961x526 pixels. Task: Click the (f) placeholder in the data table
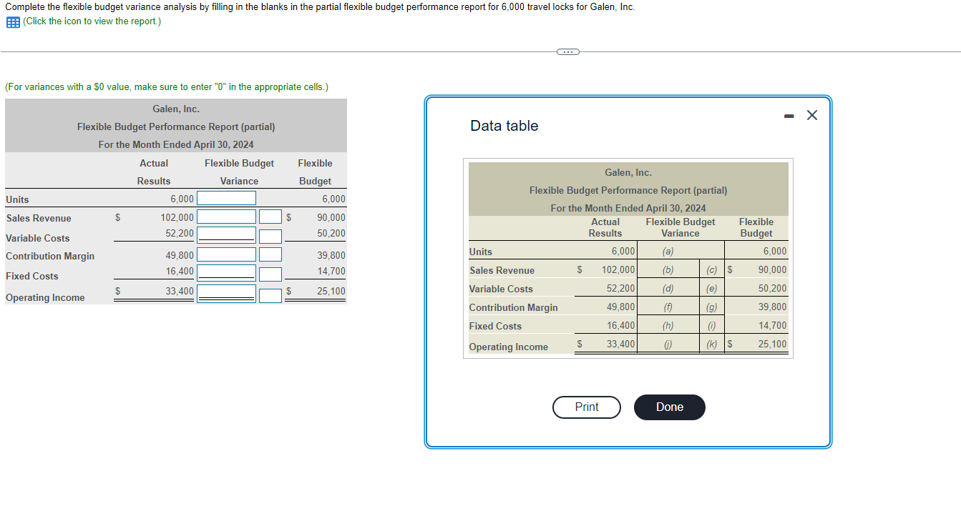[x=668, y=307]
